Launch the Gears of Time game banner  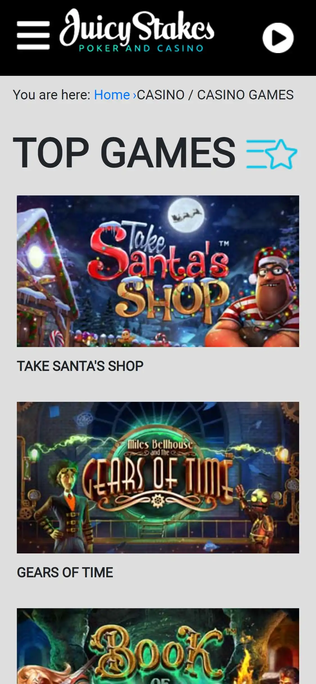click(158, 478)
